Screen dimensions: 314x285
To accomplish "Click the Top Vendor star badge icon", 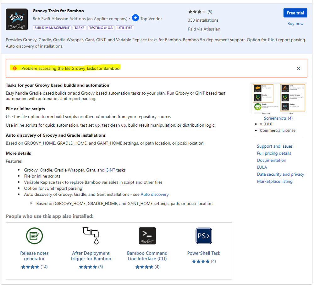I will (x=135, y=18).
